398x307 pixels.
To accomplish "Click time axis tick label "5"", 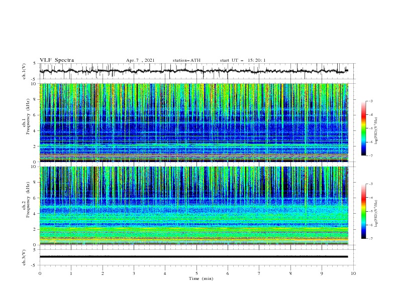I will [x=196, y=273].
